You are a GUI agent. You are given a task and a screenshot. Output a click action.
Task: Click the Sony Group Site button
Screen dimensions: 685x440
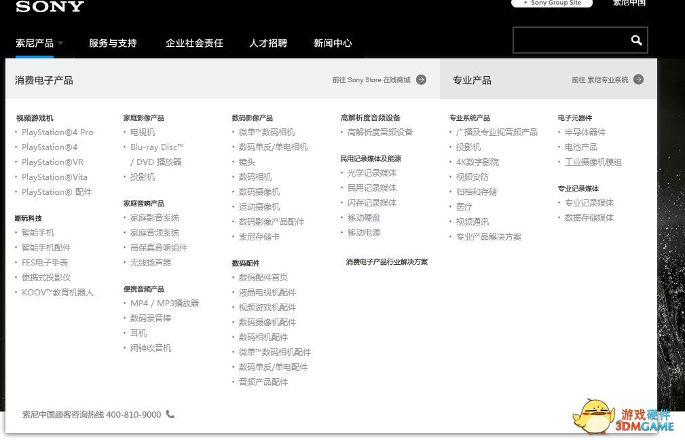tap(552, 3)
